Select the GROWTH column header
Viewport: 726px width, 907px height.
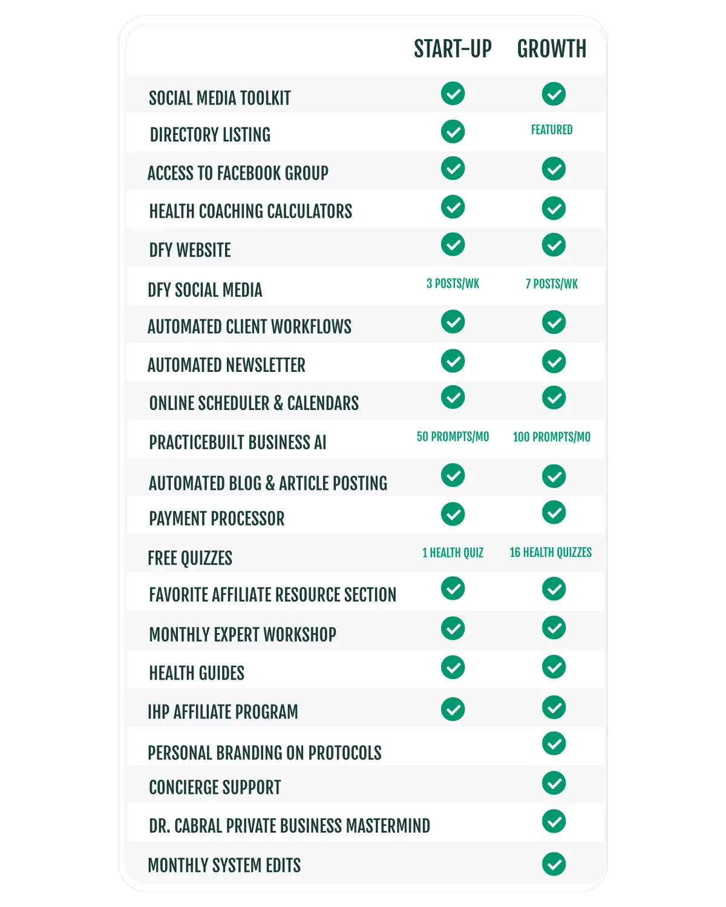[x=551, y=49]
